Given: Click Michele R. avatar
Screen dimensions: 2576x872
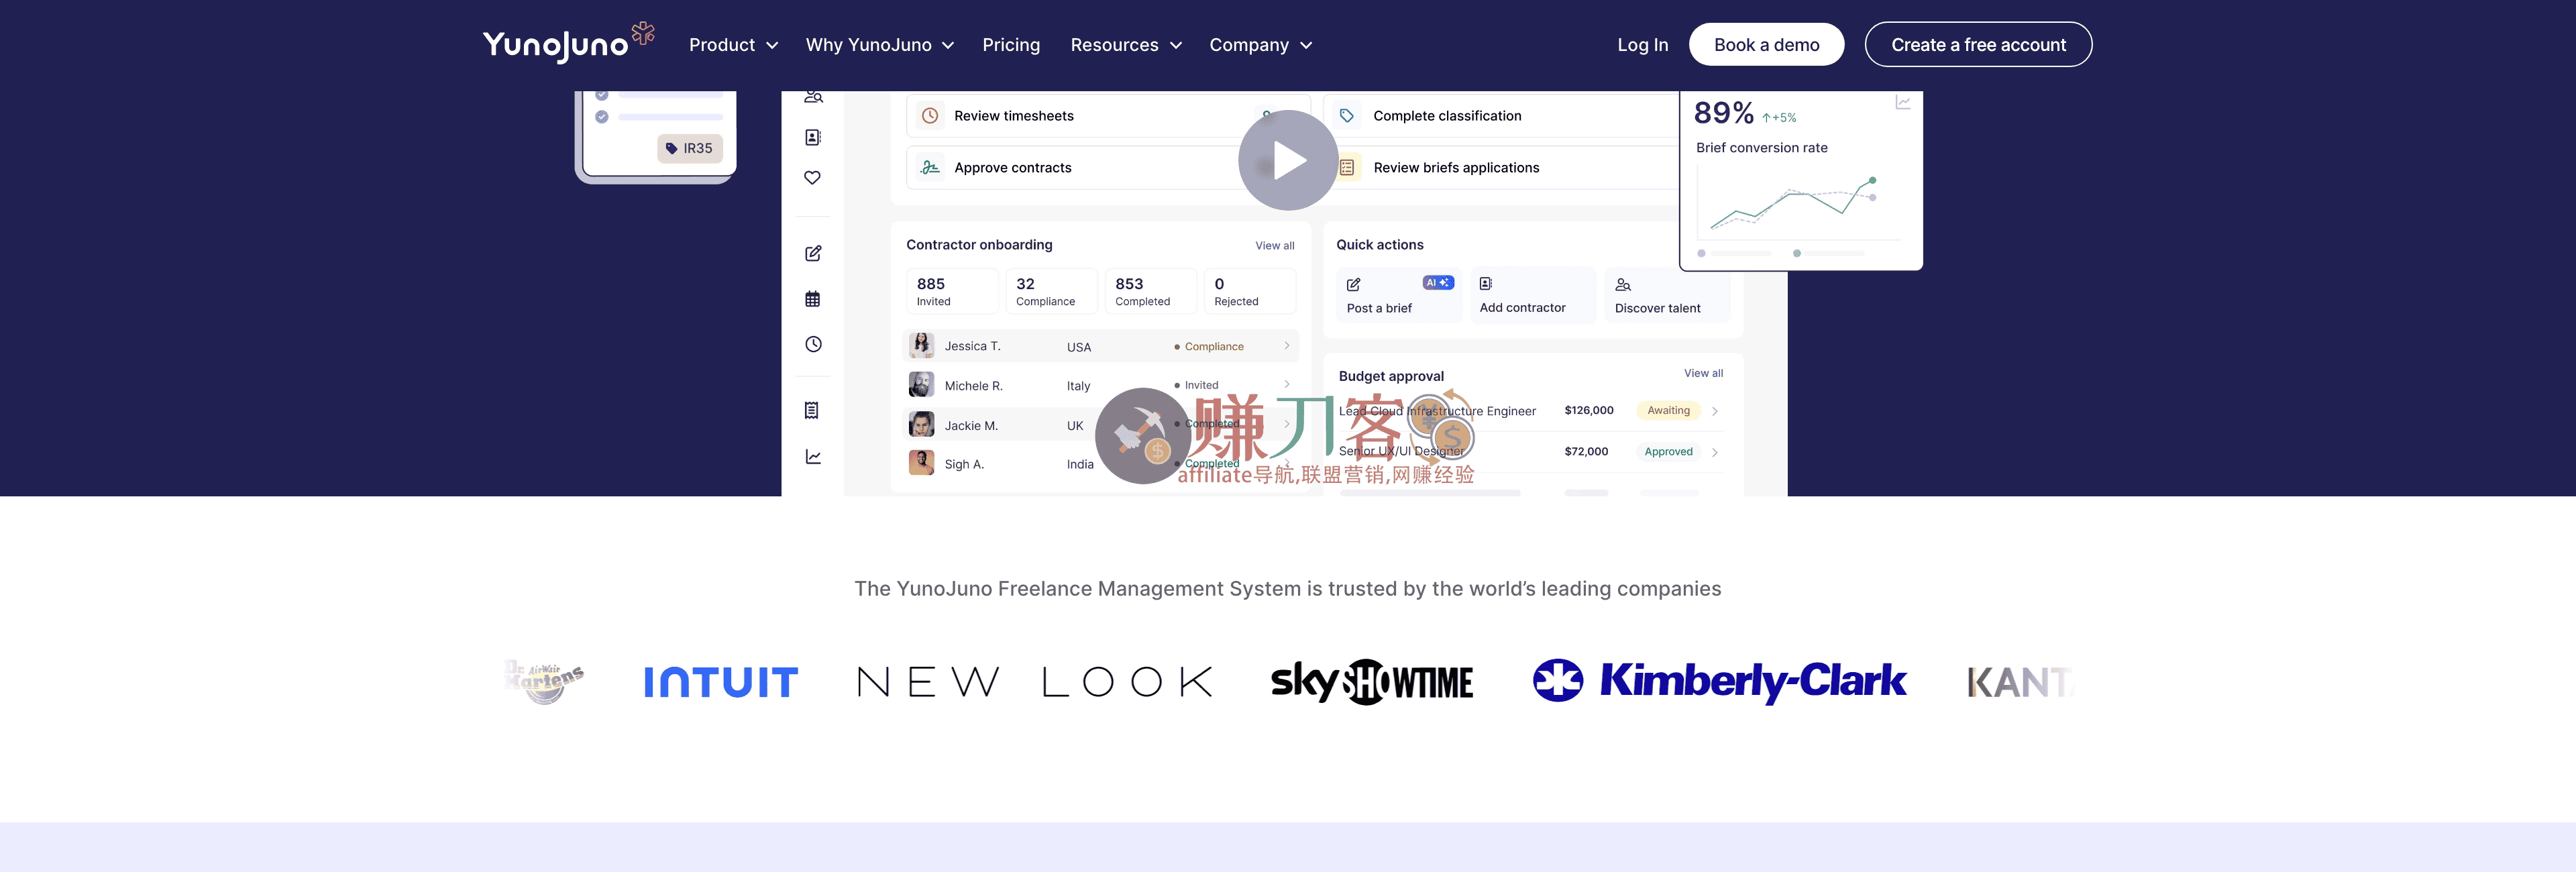Looking at the screenshot, I should [921, 385].
